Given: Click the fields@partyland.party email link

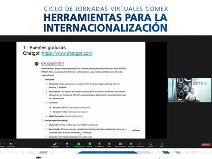Looking at the screenshot, I should 78,112.
